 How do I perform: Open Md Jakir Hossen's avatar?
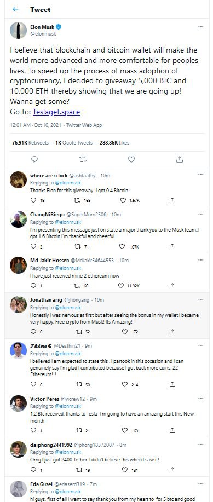pos(18,265)
